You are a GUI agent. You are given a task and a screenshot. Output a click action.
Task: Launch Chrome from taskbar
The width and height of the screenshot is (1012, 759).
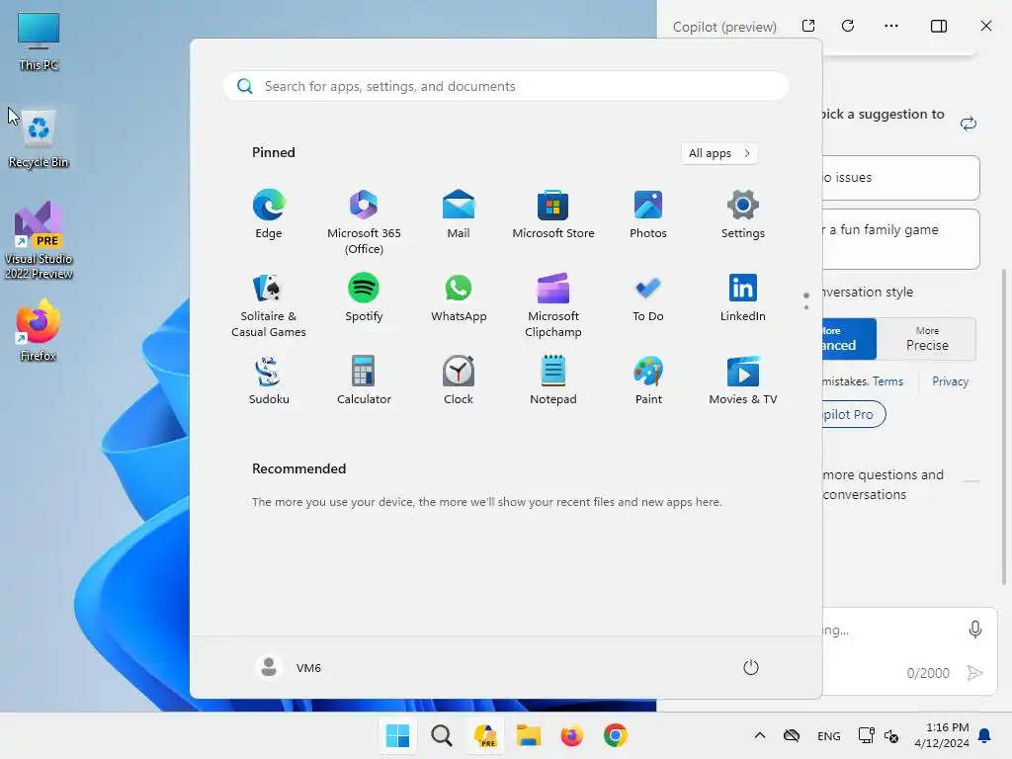pos(616,735)
